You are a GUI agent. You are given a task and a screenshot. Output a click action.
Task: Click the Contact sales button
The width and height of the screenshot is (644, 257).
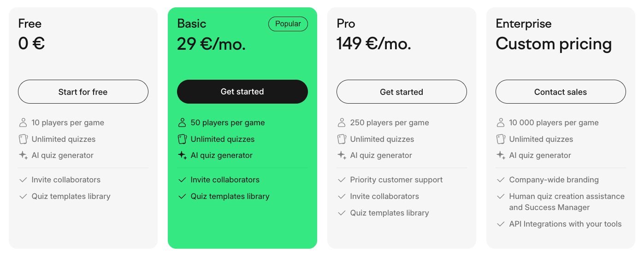click(x=561, y=92)
